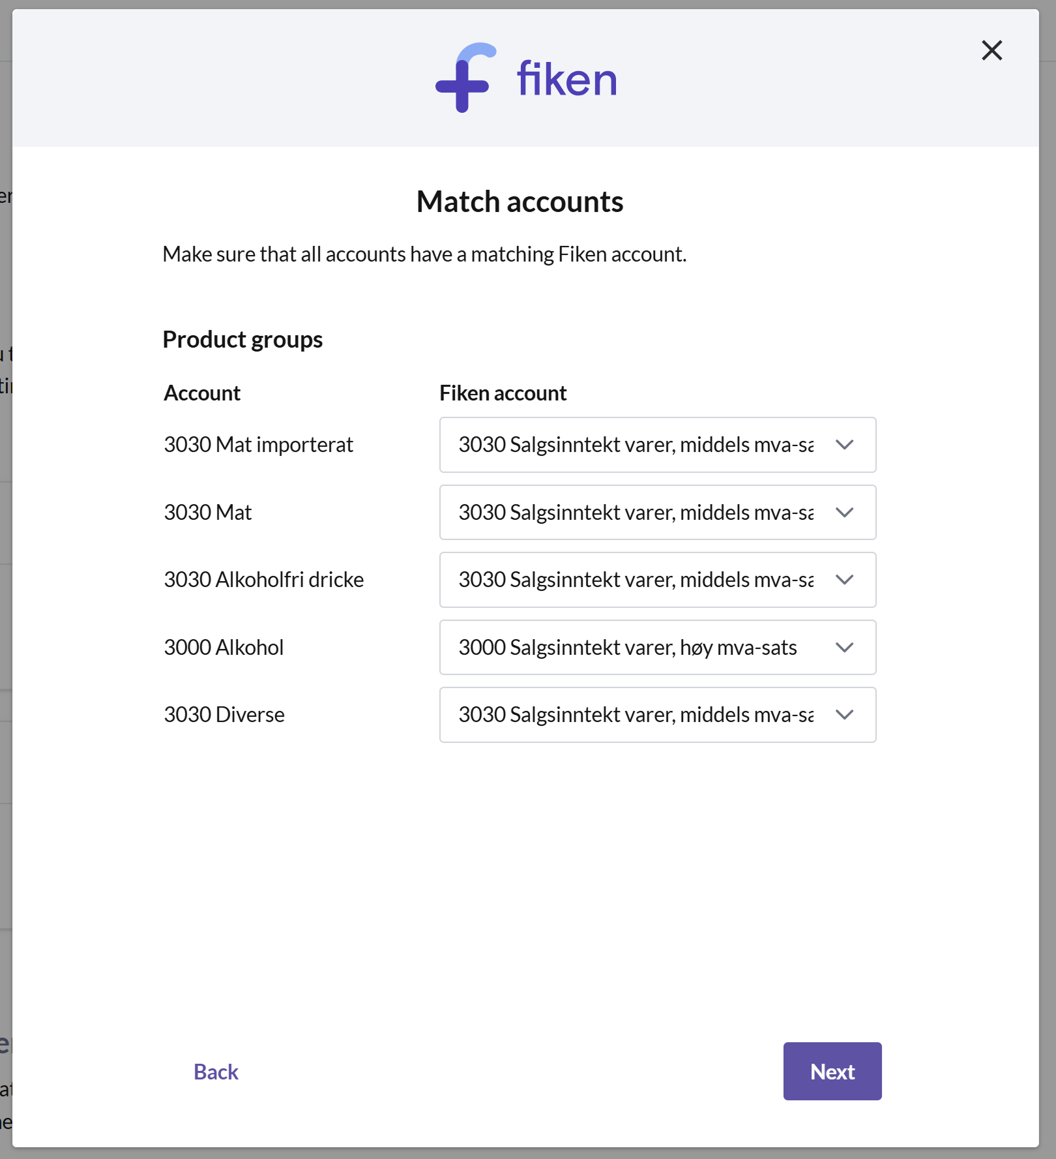Open Fiken account dropdown for 3030 Diverse
This screenshot has width=1056, height=1159.
(x=658, y=715)
